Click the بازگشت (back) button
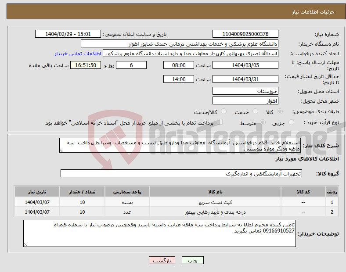Image resolution: width=346 pixels, height=272 pixels. click(x=162, y=260)
